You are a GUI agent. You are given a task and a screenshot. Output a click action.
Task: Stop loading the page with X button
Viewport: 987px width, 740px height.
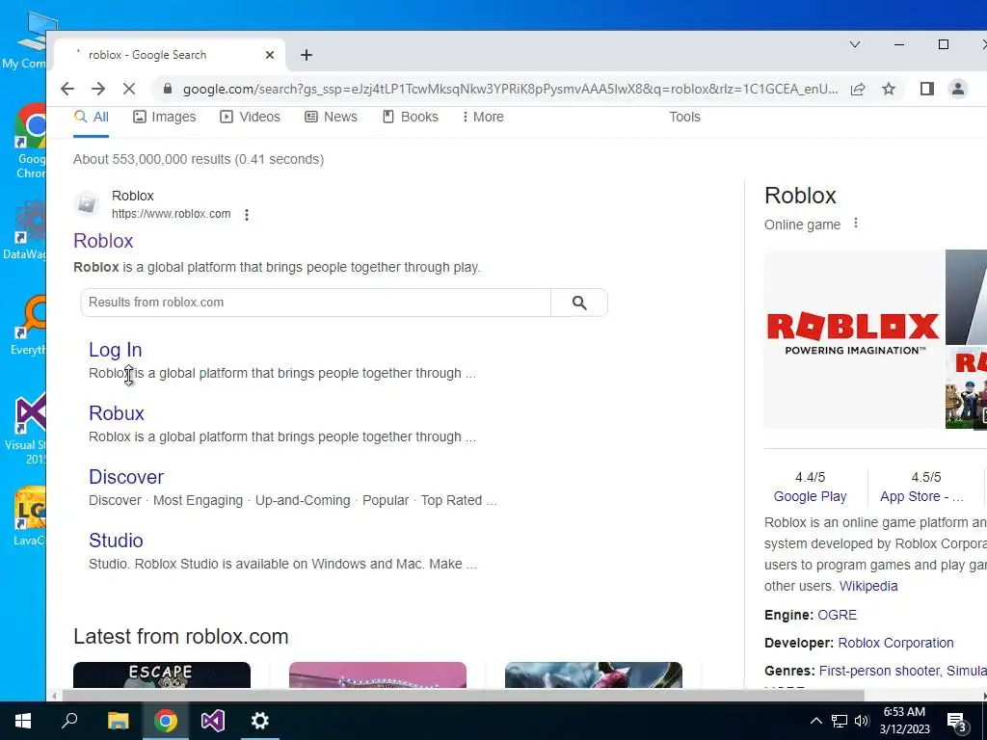pos(129,89)
